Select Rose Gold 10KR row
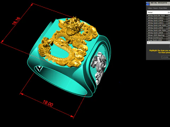The height and width of the screenshot is (127, 170). click(x=158, y=40)
